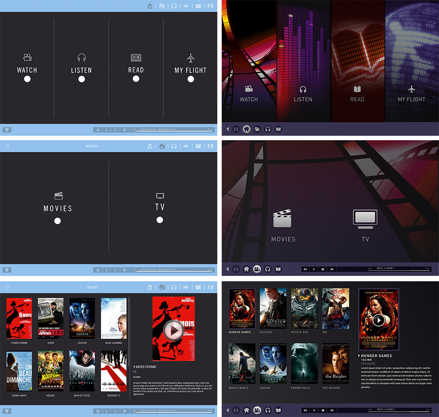Click the home icon in the FILMS header

tap(150, 287)
